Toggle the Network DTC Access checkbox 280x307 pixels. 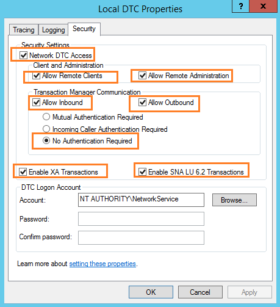tap(23, 55)
